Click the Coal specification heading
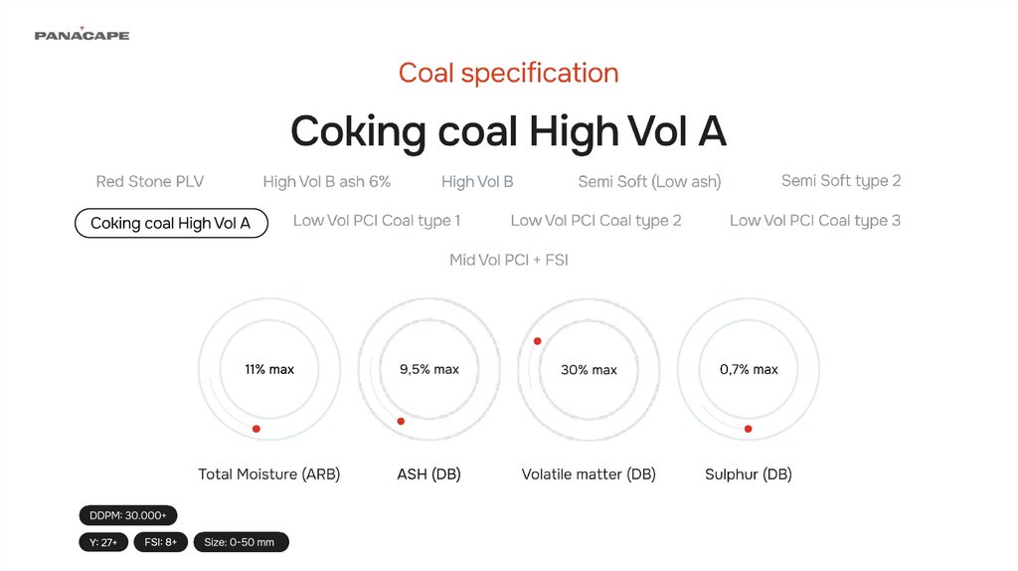The height and width of the screenshot is (571, 1018). click(x=508, y=73)
